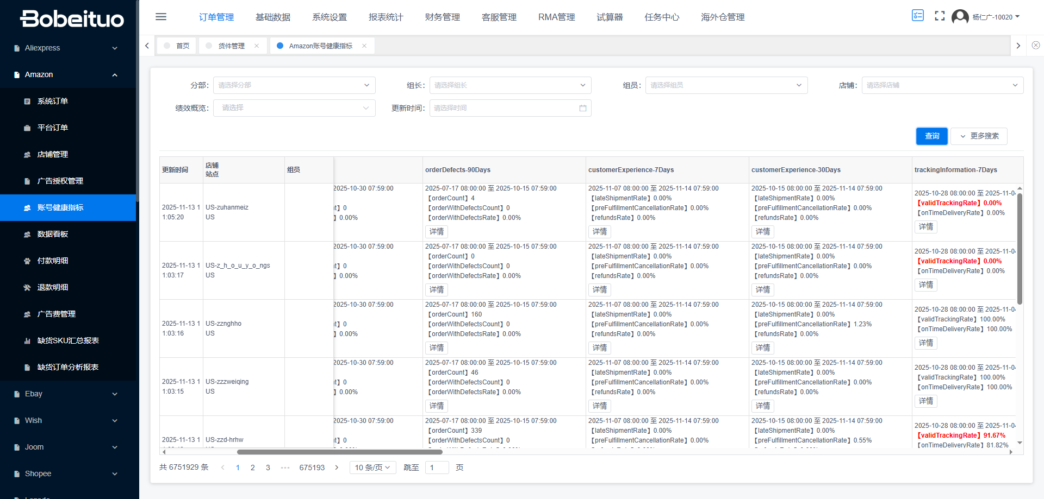Click the blue 查询 button
The image size is (1044, 499).
click(x=931, y=136)
